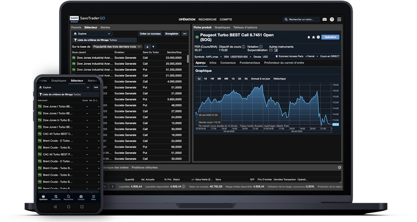Switch to the Tableau d'options tab

245,27
